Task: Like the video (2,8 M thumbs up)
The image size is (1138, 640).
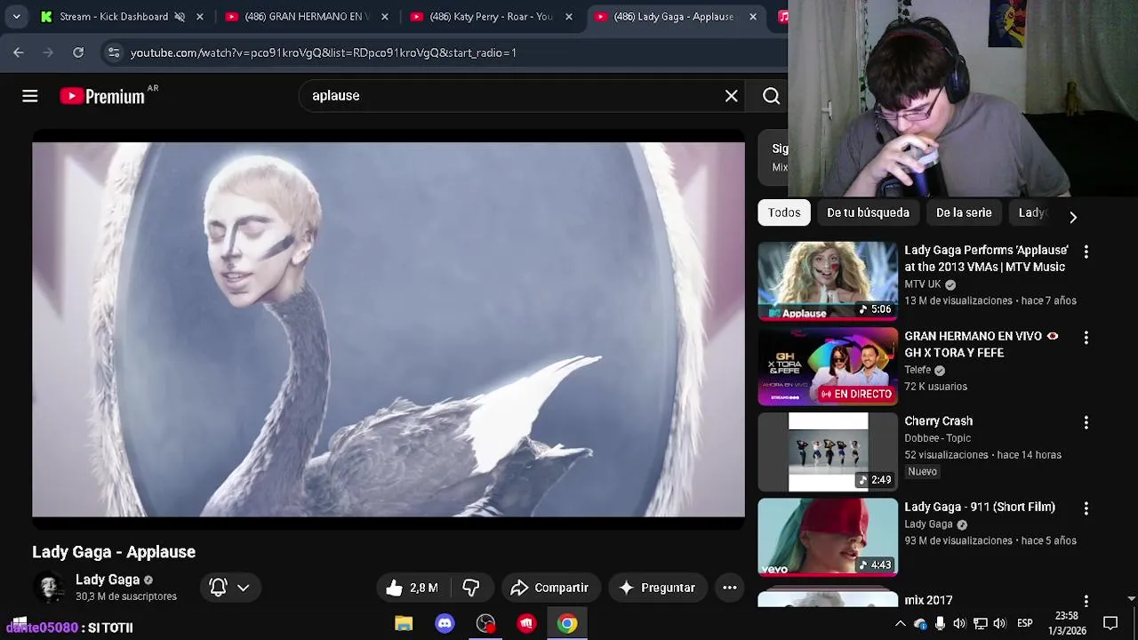Action: [412, 588]
